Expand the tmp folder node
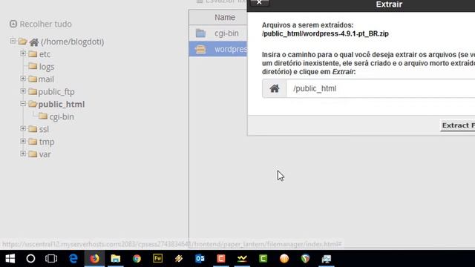 pyautogui.click(x=23, y=141)
